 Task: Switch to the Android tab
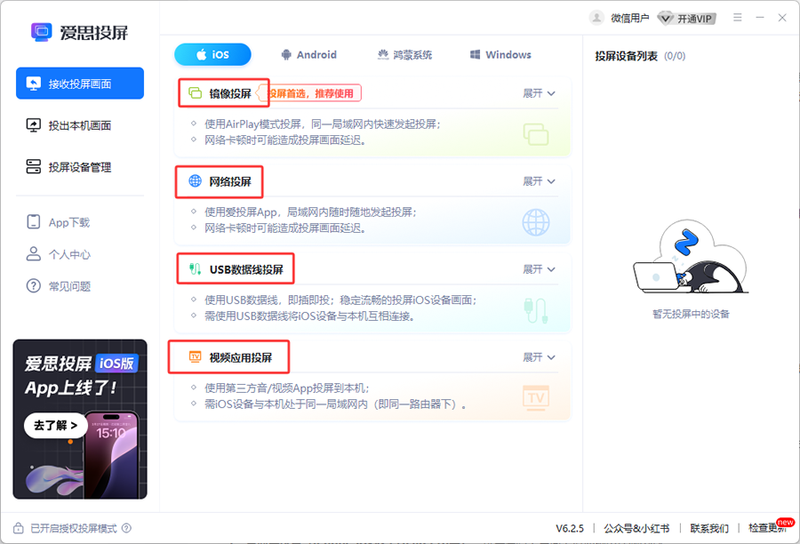(x=308, y=54)
